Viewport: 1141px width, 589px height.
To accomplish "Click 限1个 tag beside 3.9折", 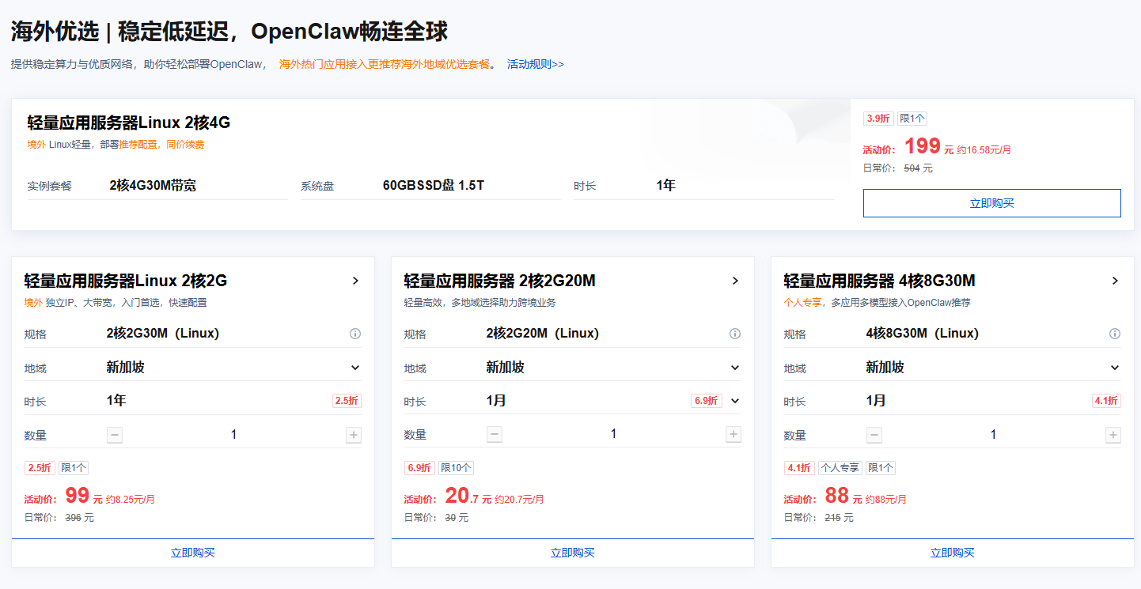I will coord(912,119).
